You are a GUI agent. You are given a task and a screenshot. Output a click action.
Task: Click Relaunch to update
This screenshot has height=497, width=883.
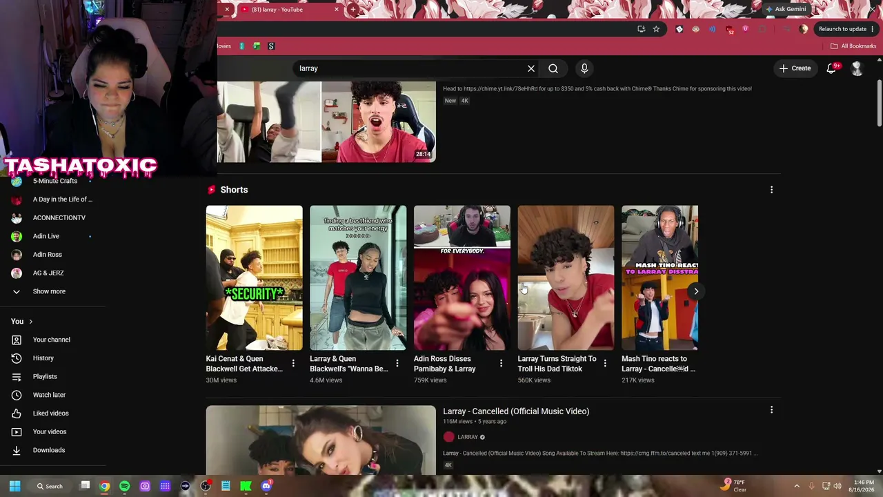pos(842,29)
